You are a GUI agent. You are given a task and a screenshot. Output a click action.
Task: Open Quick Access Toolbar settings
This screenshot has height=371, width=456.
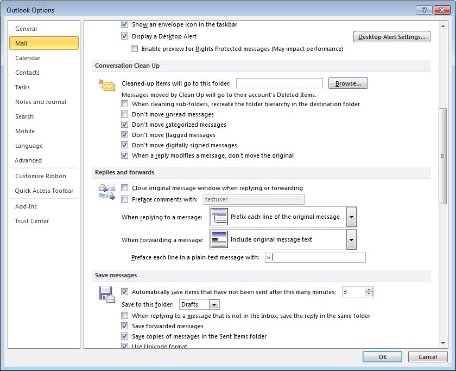(44, 191)
